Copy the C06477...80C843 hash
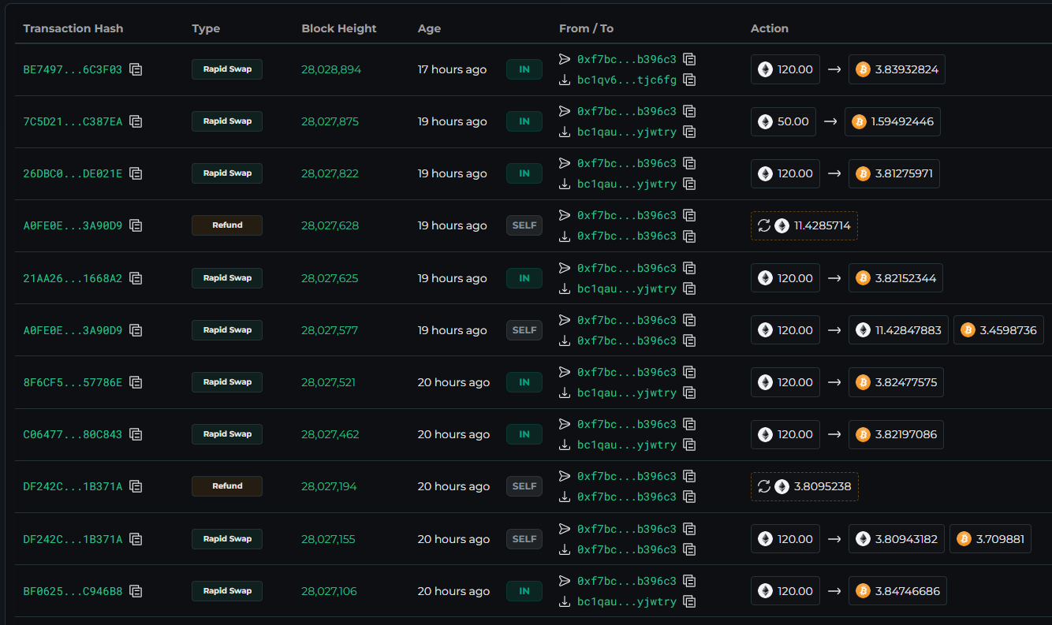The width and height of the screenshot is (1052, 625). pos(136,434)
